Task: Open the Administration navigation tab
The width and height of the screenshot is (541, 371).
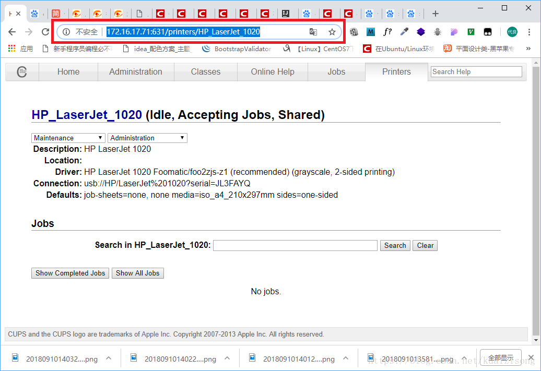Action: [136, 71]
